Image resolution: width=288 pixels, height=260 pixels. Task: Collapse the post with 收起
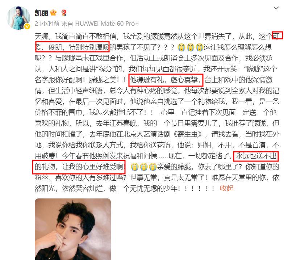(x=226, y=188)
